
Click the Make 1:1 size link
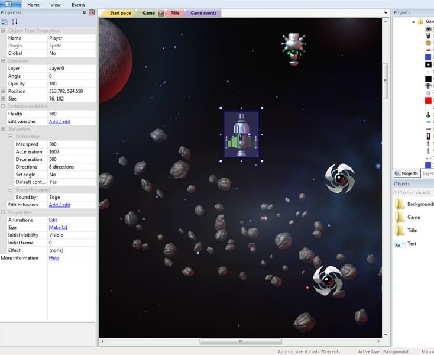click(58, 228)
